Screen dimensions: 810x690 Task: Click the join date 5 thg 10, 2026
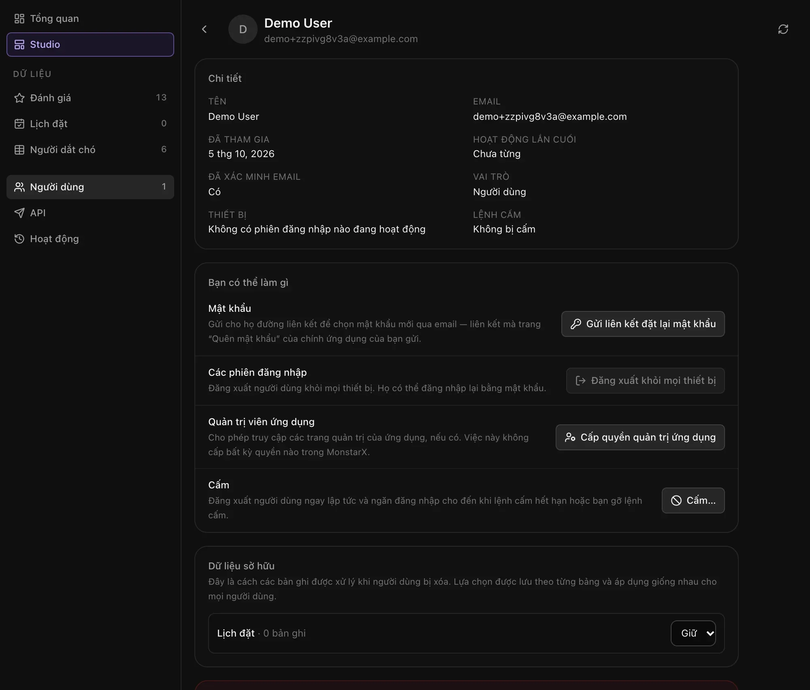[x=241, y=154]
